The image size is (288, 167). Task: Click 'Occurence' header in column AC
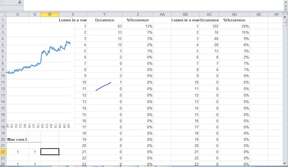click(x=209, y=20)
